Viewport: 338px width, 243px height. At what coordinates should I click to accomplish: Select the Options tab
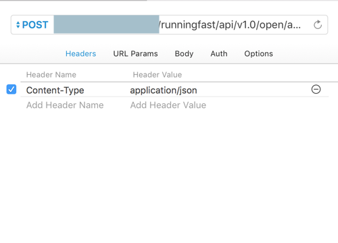pyautogui.click(x=258, y=53)
